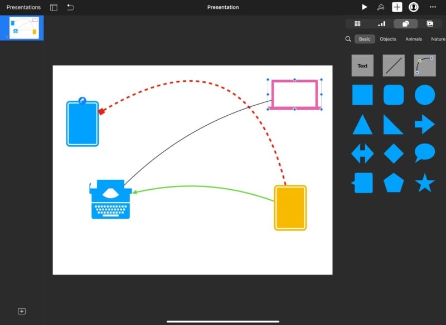
Task: Switch to the Animals shapes tab
Action: point(414,39)
